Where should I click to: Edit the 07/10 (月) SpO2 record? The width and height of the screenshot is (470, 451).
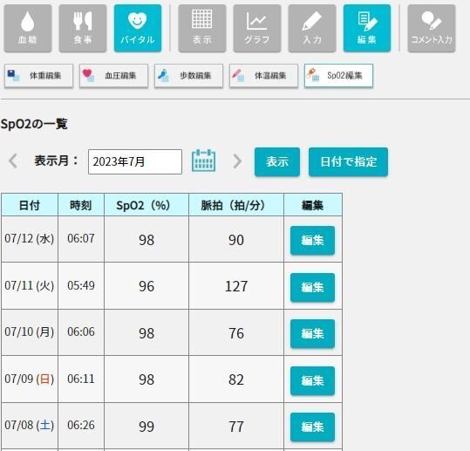tap(312, 334)
